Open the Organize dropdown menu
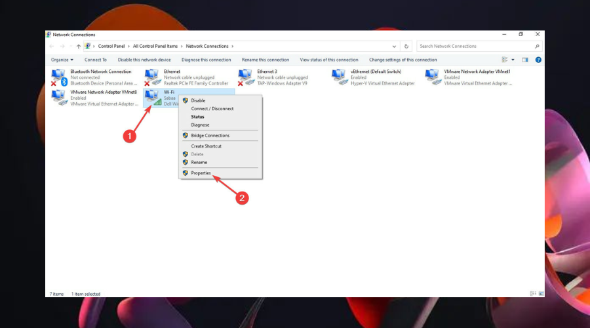 pyautogui.click(x=62, y=60)
